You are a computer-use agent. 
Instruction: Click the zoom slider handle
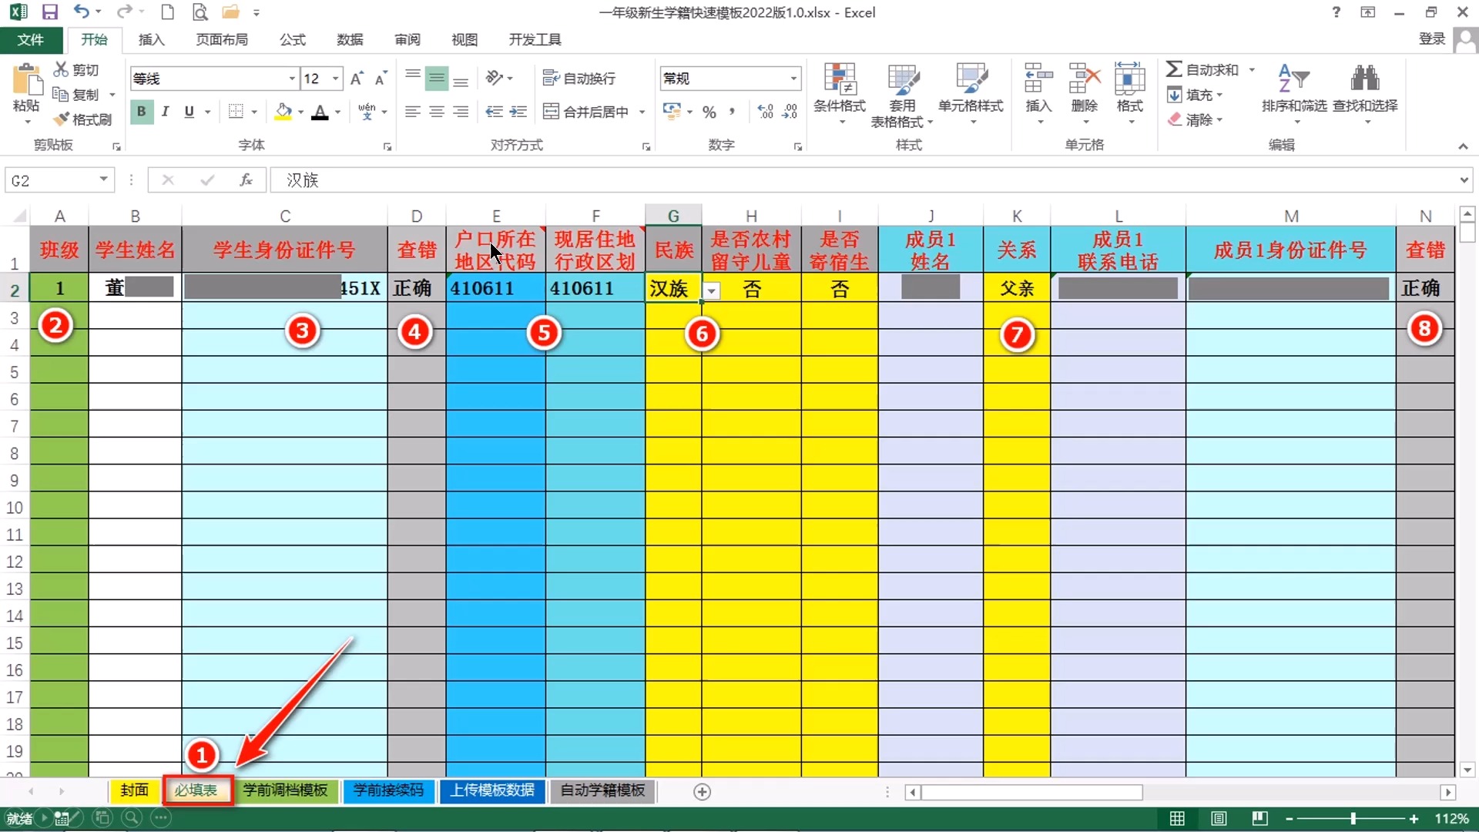pos(1353,819)
